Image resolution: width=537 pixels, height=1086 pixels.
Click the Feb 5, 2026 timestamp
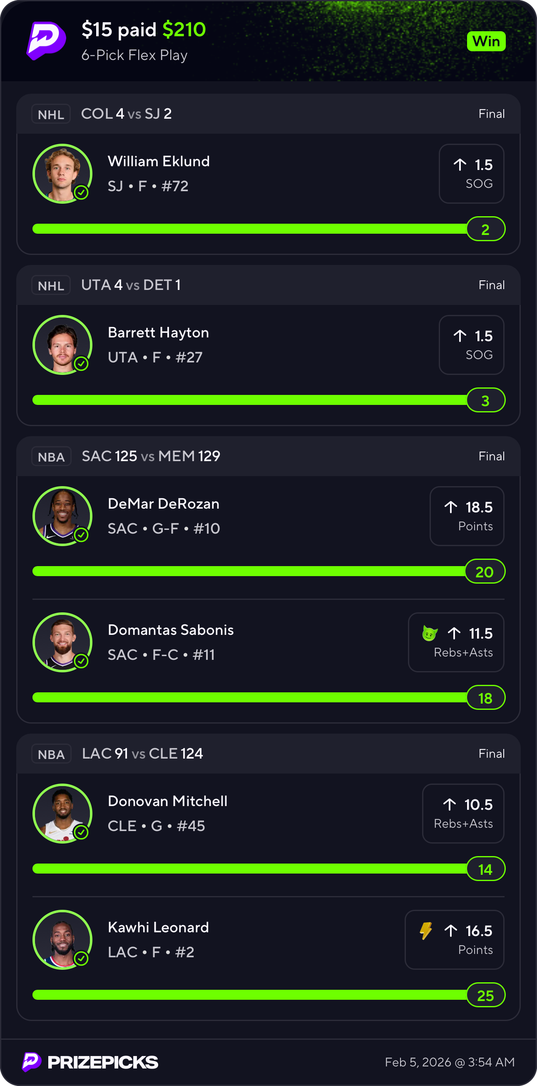tap(450, 1062)
